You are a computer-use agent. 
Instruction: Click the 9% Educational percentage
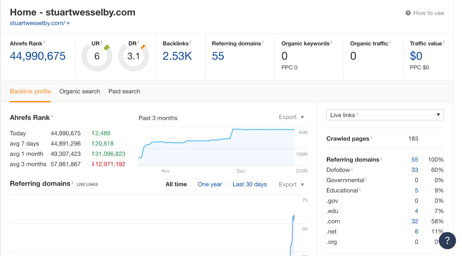point(439,191)
